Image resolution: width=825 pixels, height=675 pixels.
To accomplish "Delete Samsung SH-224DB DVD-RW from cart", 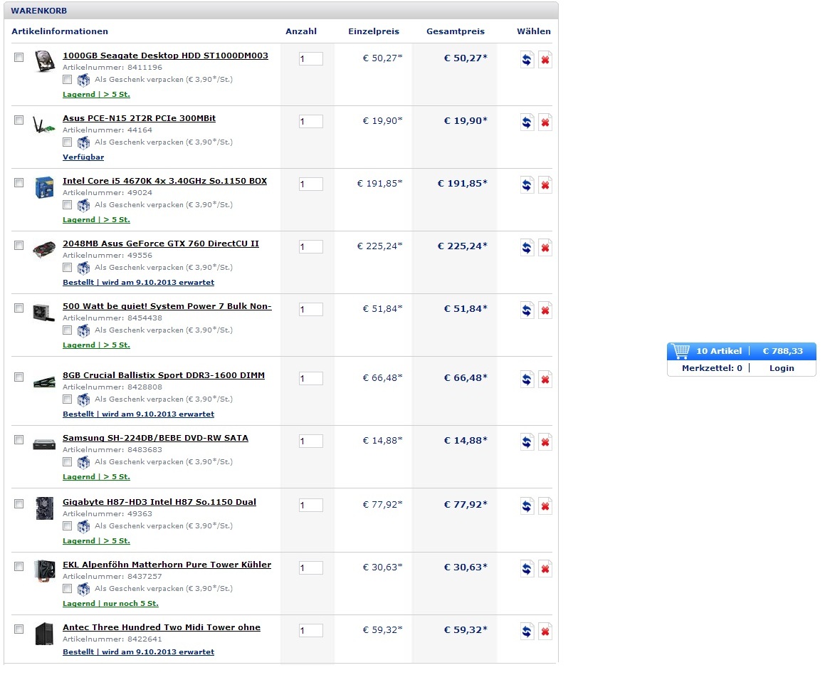I will 545,442.
